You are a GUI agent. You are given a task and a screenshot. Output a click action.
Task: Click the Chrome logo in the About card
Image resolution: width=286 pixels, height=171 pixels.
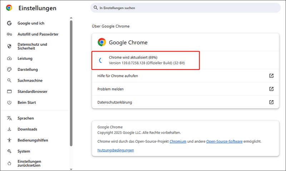click(x=102, y=42)
